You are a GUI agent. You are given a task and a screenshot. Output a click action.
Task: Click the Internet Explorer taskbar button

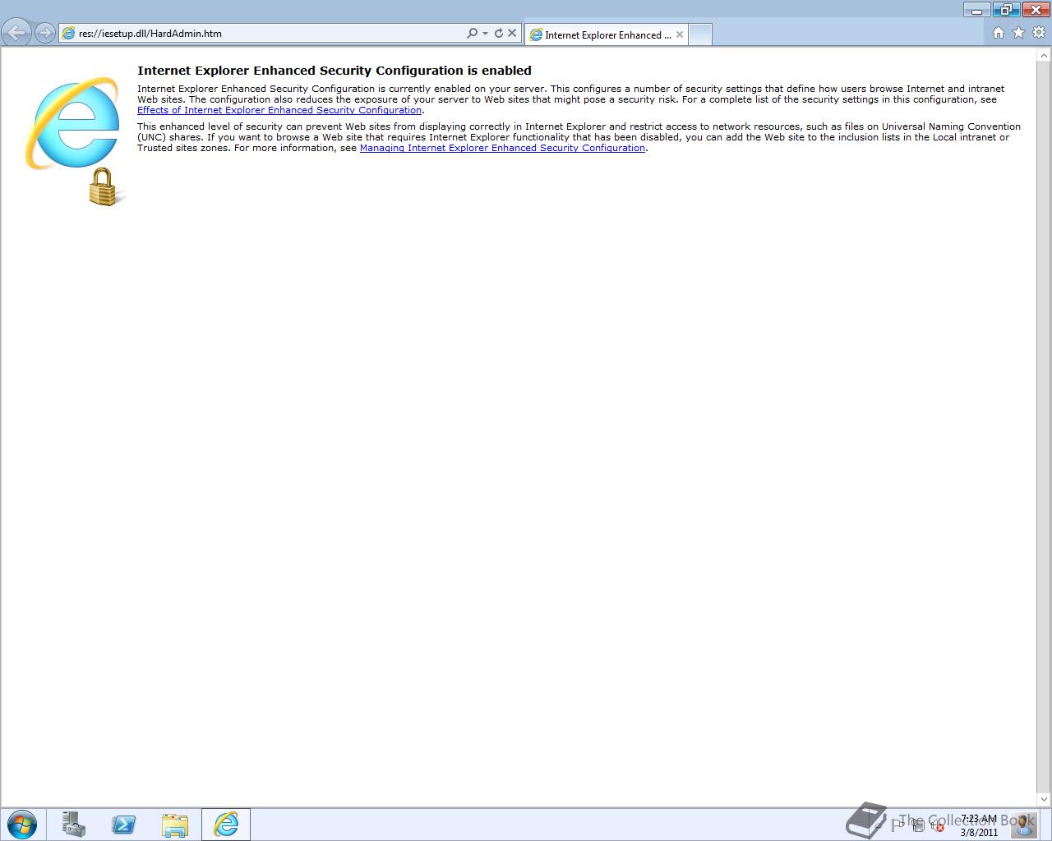pos(226,825)
